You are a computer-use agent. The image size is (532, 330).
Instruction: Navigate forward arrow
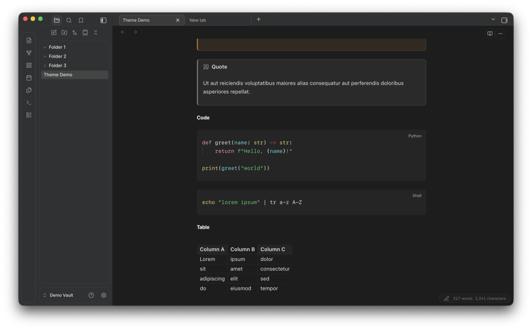point(135,32)
